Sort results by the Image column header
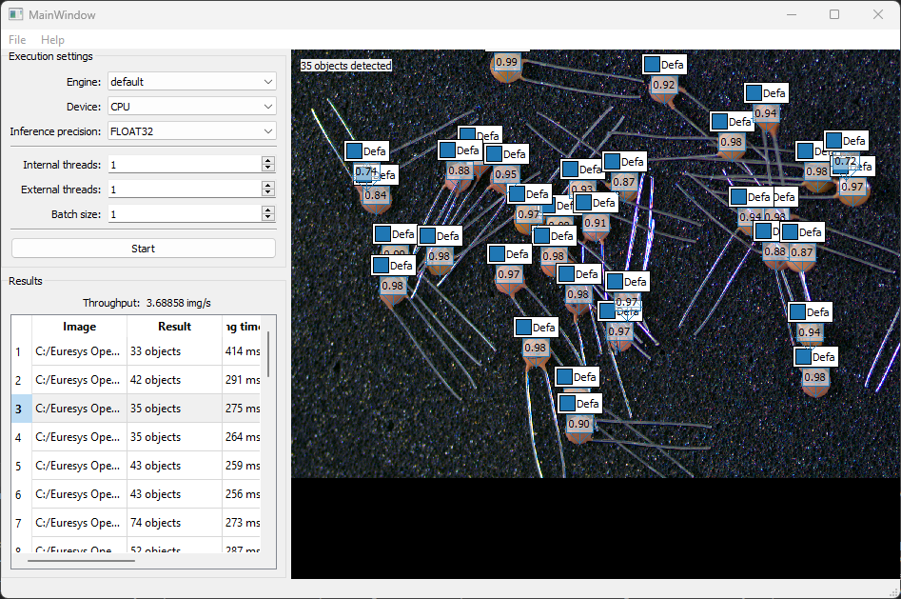Screen dimensions: 901x599 coord(79,327)
